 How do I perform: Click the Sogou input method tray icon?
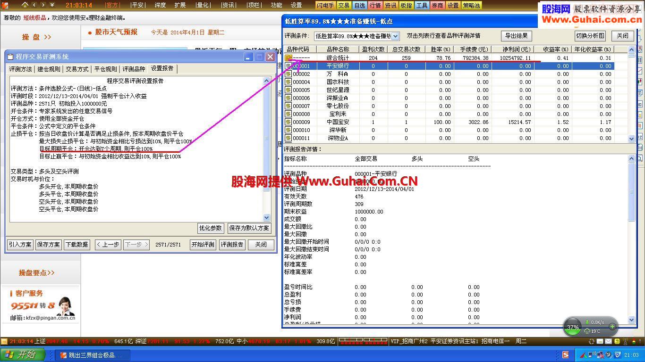click(565, 355)
